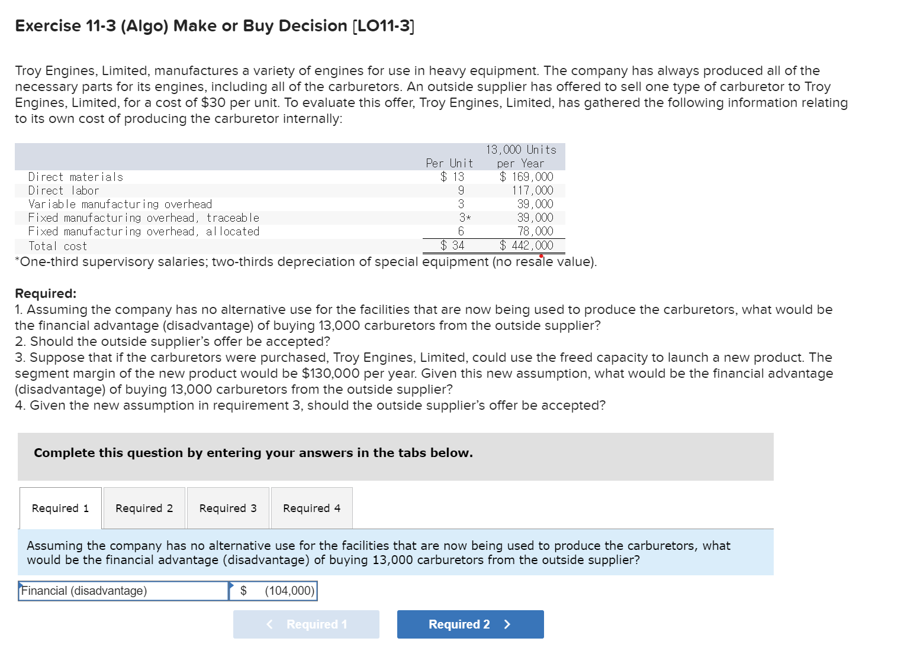
Task: Click requirement 2 about accepting the supplier's offer
Action: tap(173, 341)
